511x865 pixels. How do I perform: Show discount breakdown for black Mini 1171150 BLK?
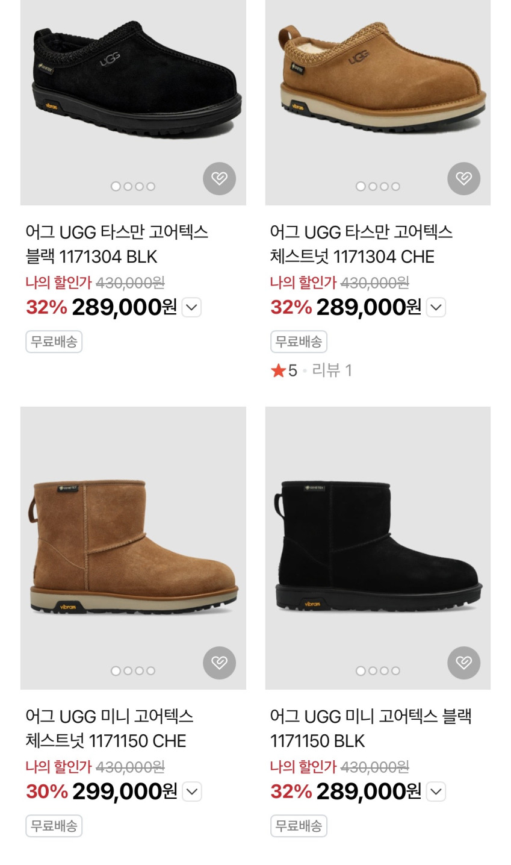point(436,792)
